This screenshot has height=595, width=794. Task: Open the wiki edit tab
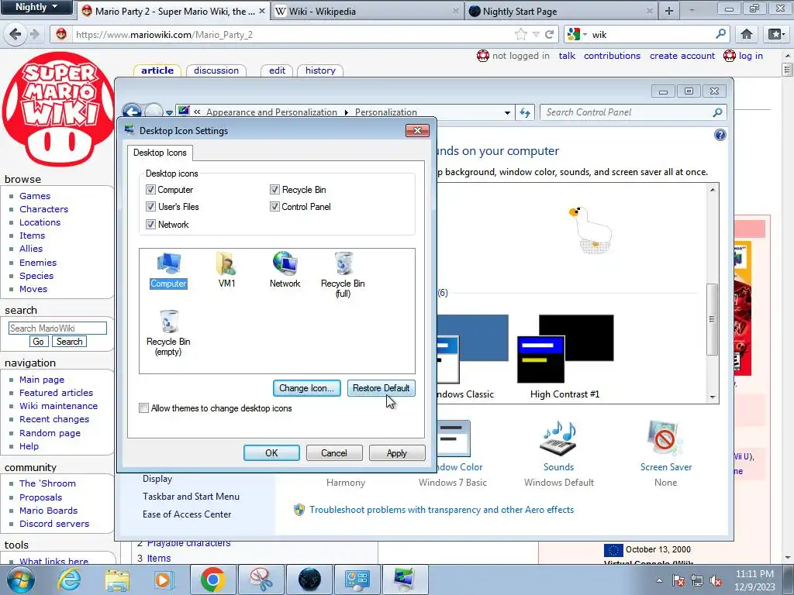click(277, 71)
